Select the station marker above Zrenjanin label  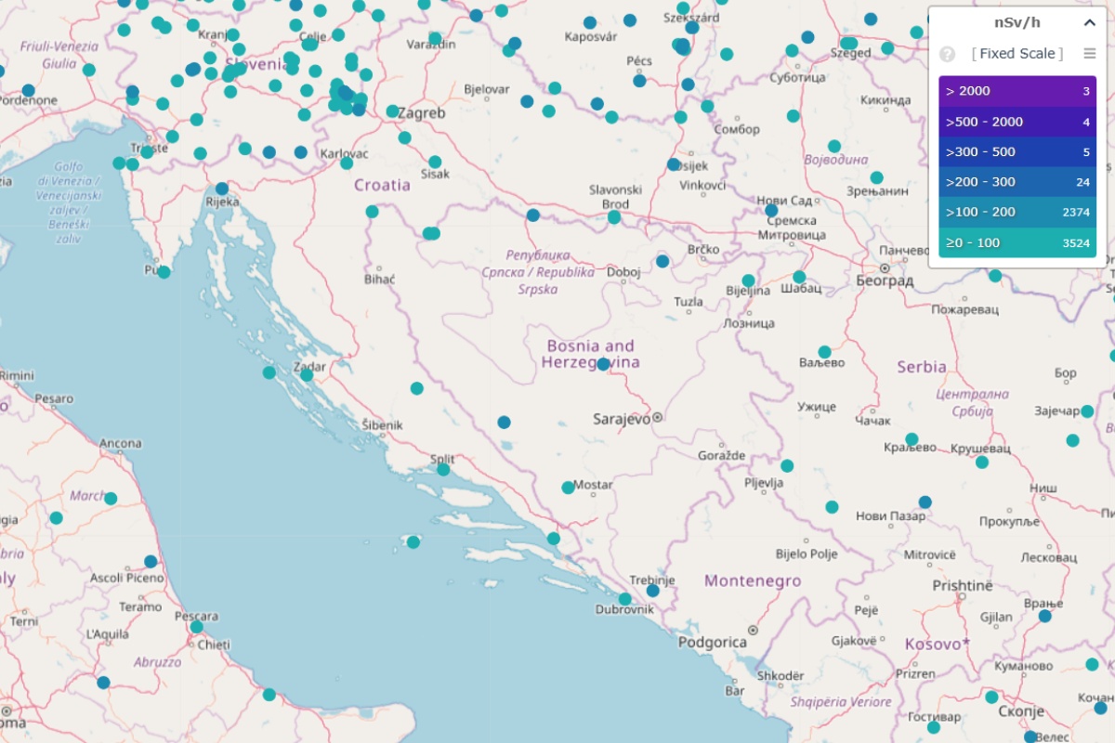(876, 177)
